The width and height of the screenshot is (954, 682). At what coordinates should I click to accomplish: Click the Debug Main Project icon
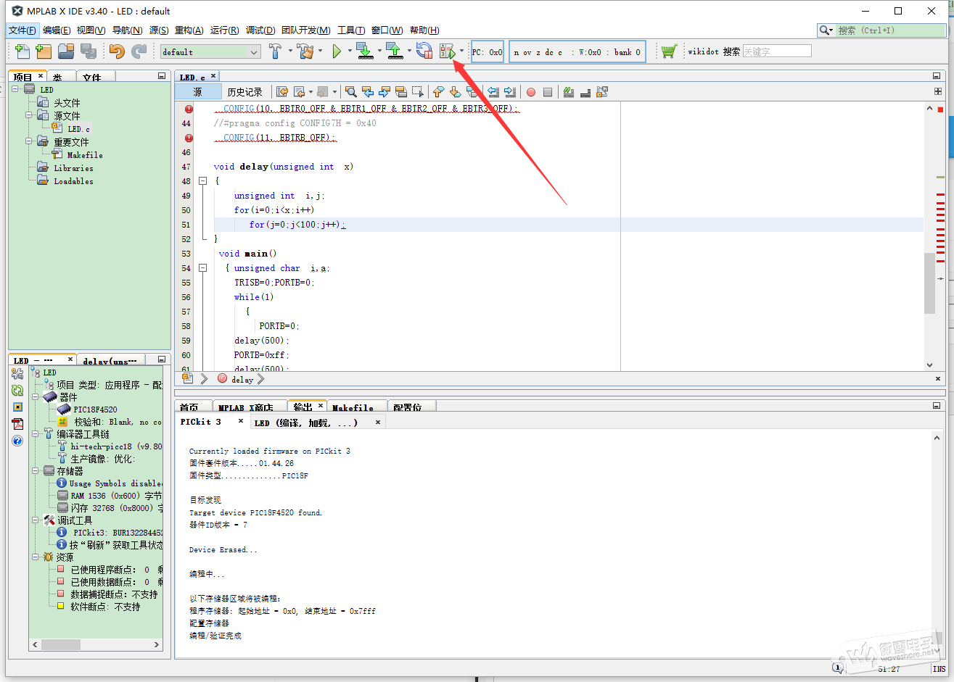[447, 51]
